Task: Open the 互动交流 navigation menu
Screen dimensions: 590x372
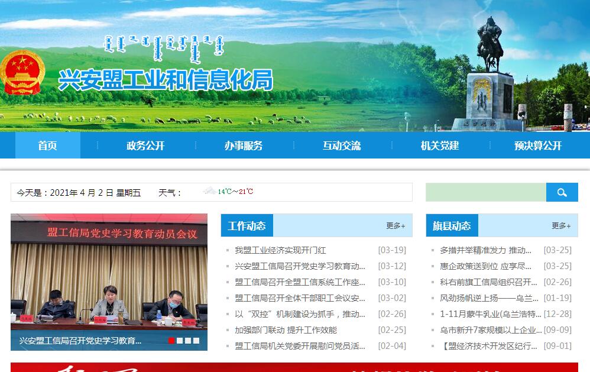Action: 342,145
